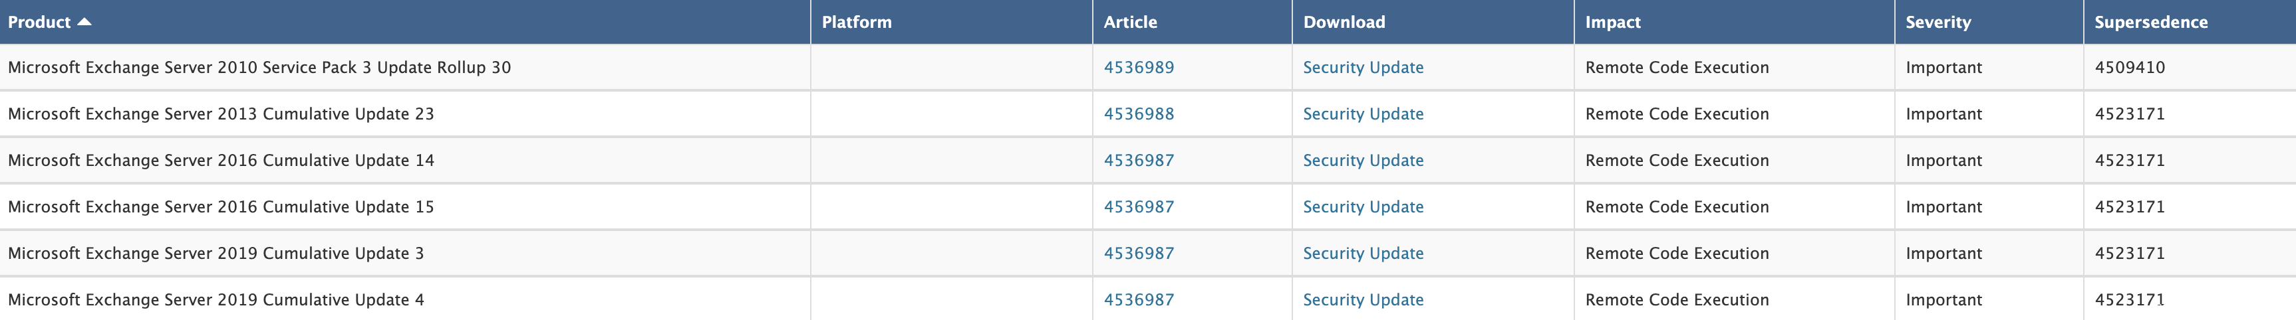Download Security Update for 2016 Cumulative Update 14
The width and height of the screenshot is (2296, 320).
click(x=1363, y=160)
